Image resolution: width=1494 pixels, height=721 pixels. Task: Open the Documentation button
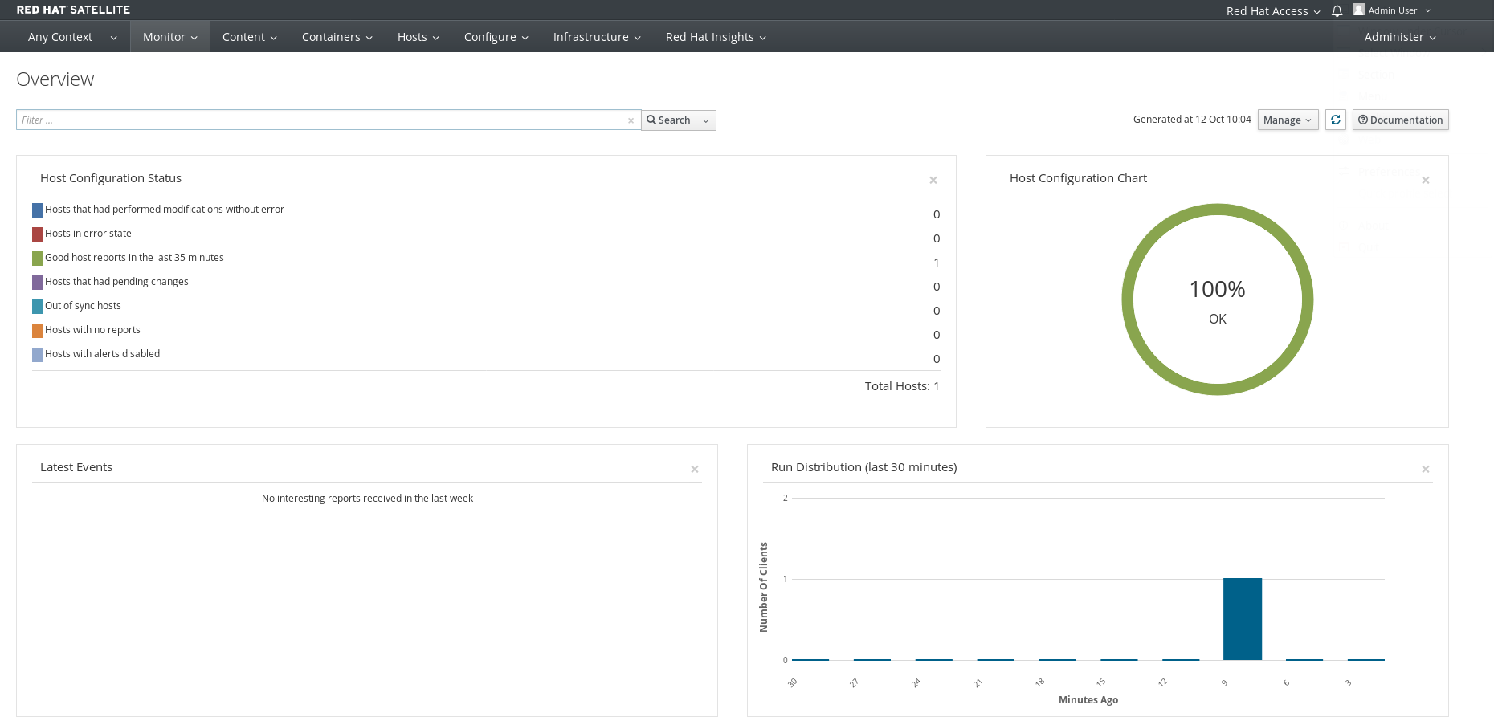point(1400,120)
